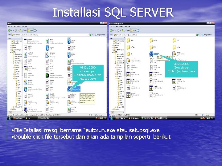Open File menu in the right Explorer window
Image resolution: width=222 pixels, height=166 pixels.
point(111,26)
